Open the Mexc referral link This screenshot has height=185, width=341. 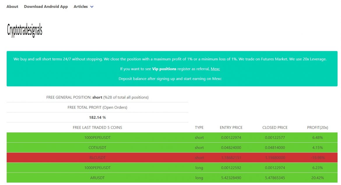pyautogui.click(x=215, y=69)
